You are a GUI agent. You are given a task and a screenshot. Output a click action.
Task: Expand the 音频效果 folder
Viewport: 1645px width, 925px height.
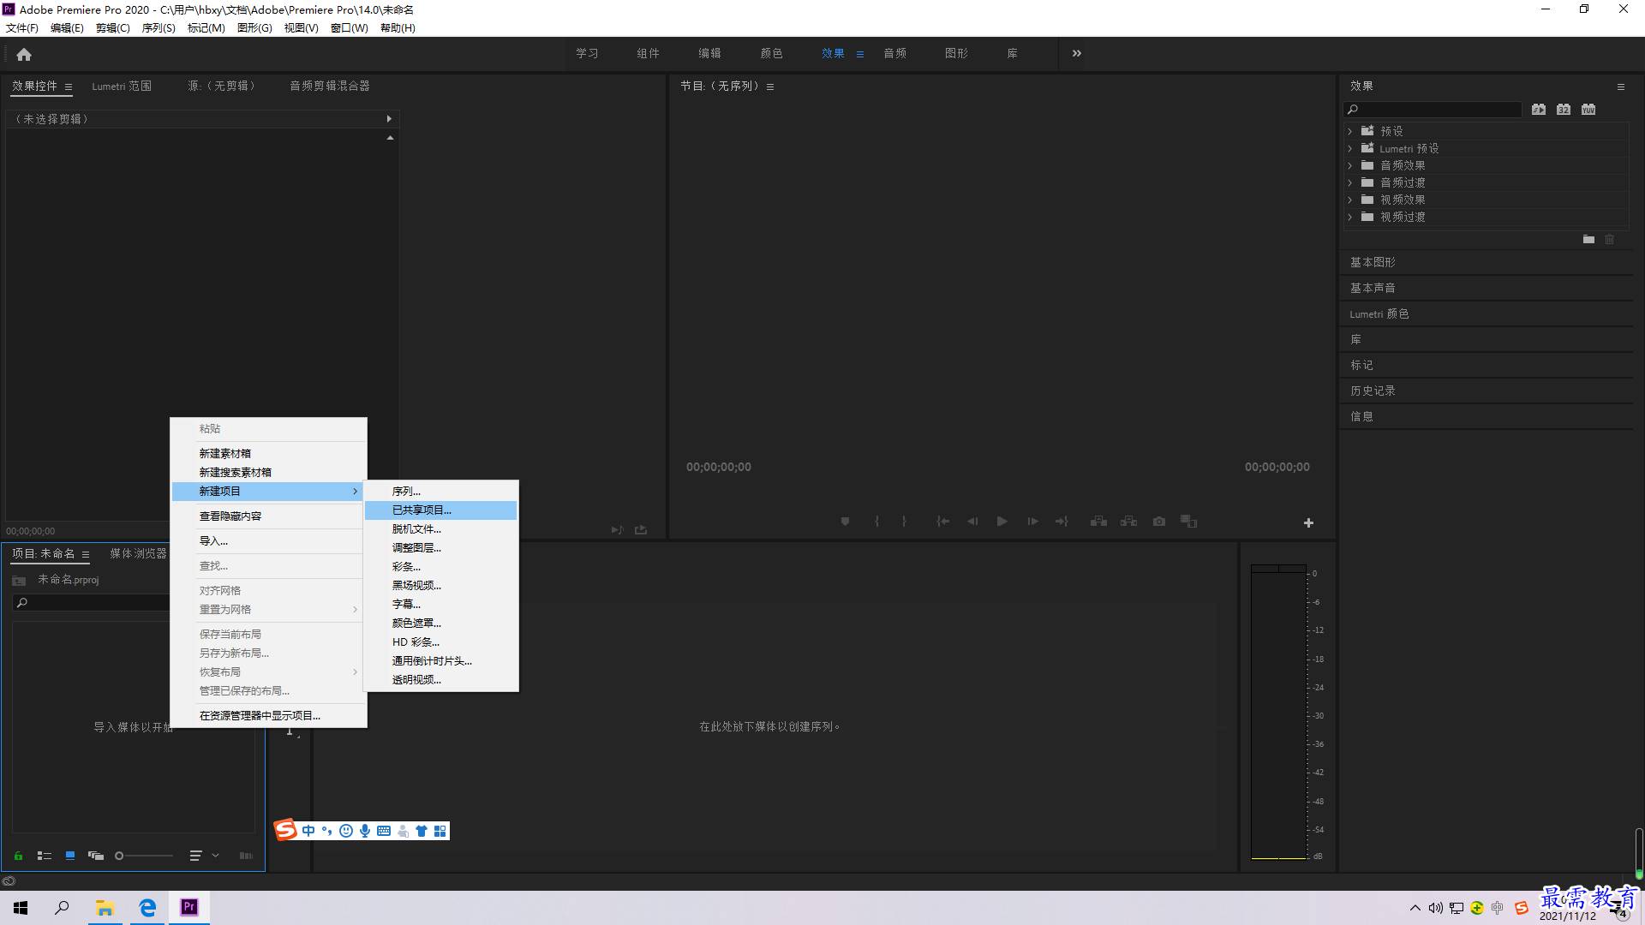pyautogui.click(x=1349, y=166)
